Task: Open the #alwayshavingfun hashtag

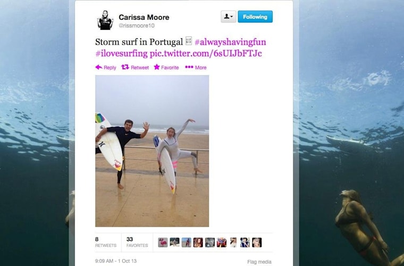Action: point(230,41)
